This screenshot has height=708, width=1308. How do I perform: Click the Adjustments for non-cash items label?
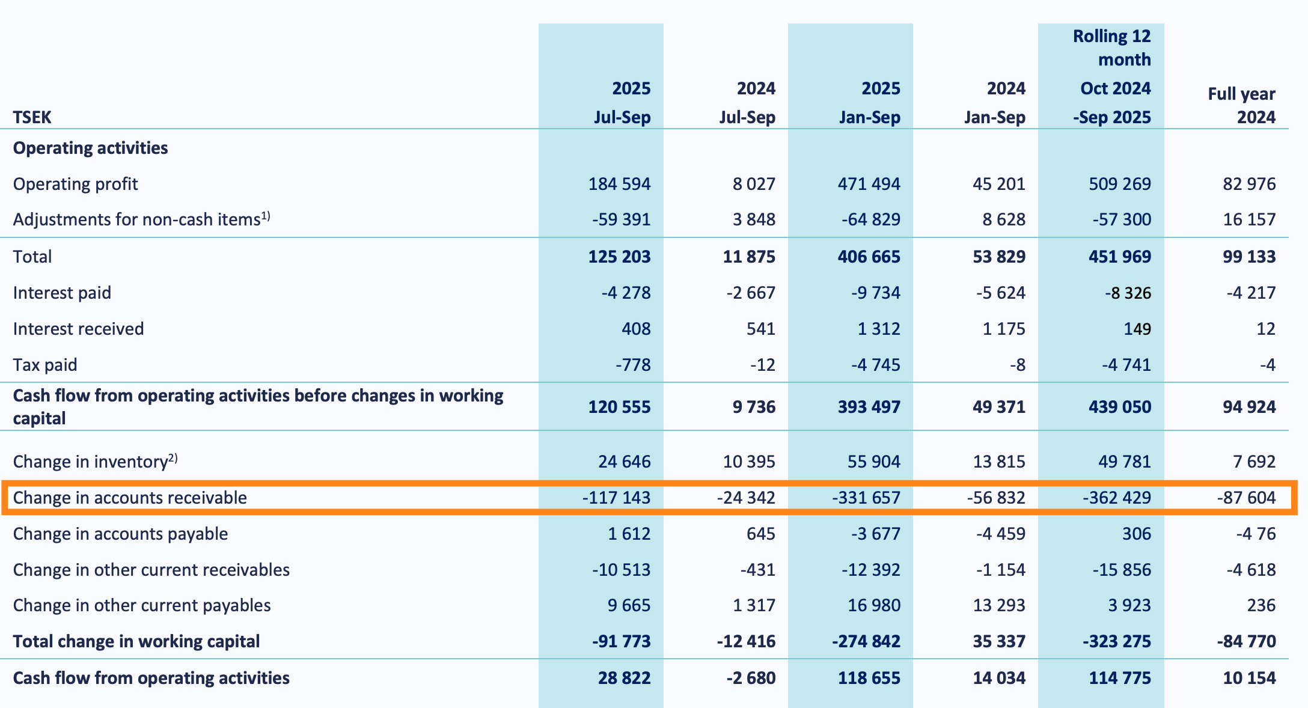coord(141,220)
